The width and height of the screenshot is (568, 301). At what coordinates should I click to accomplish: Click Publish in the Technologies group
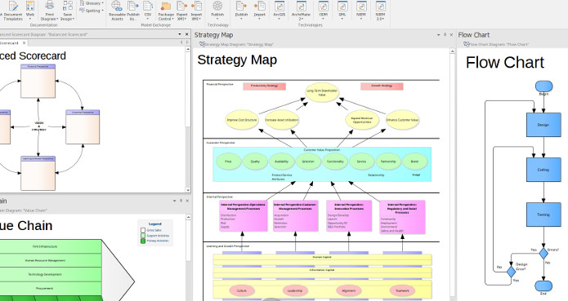pos(241,10)
